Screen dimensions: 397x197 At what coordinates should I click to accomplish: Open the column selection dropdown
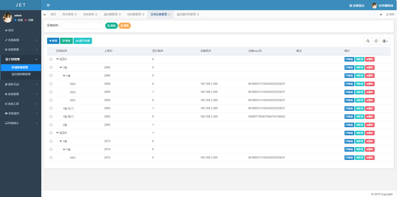[386, 41]
